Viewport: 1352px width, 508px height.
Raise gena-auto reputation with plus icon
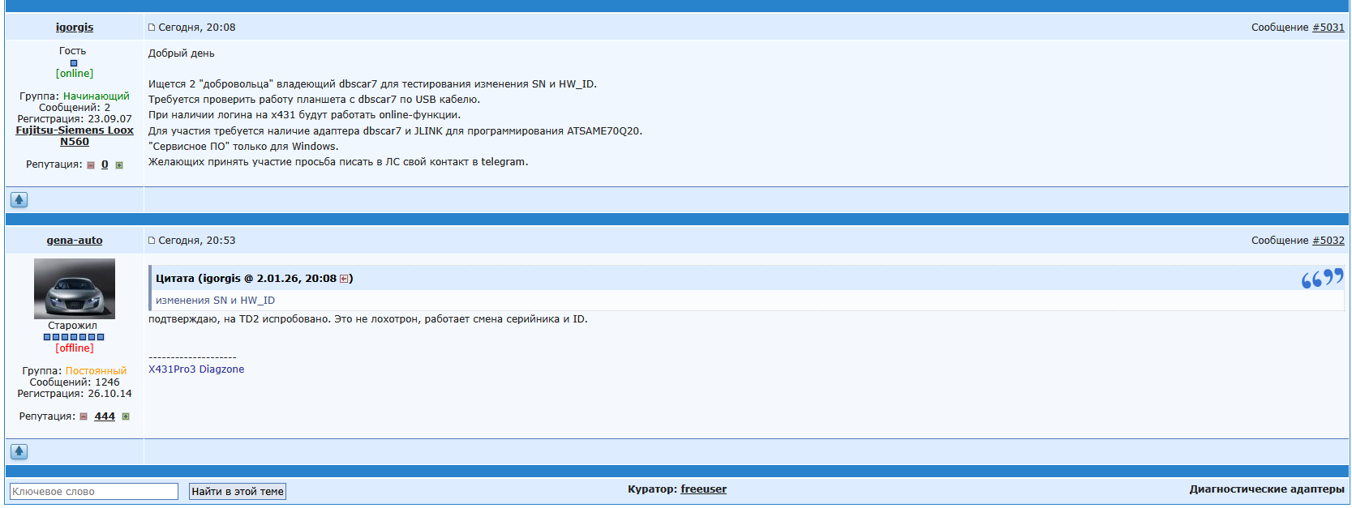coord(126,417)
